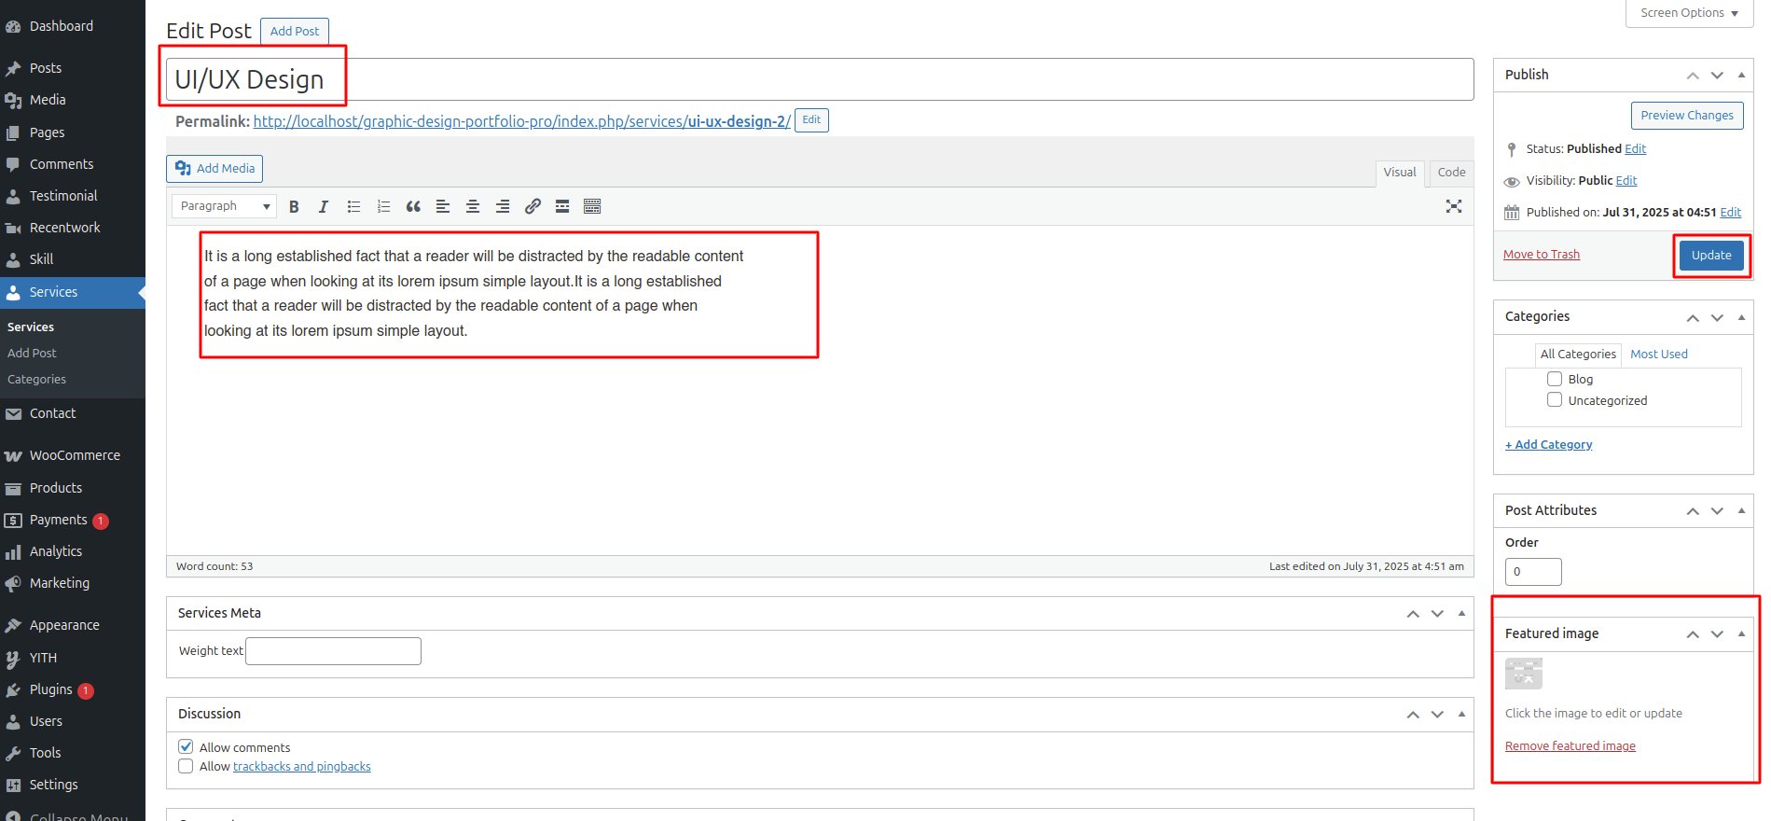Collapse the Featured image panel
The width and height of the screenshot is (1771, 821).
[1741, 633]
